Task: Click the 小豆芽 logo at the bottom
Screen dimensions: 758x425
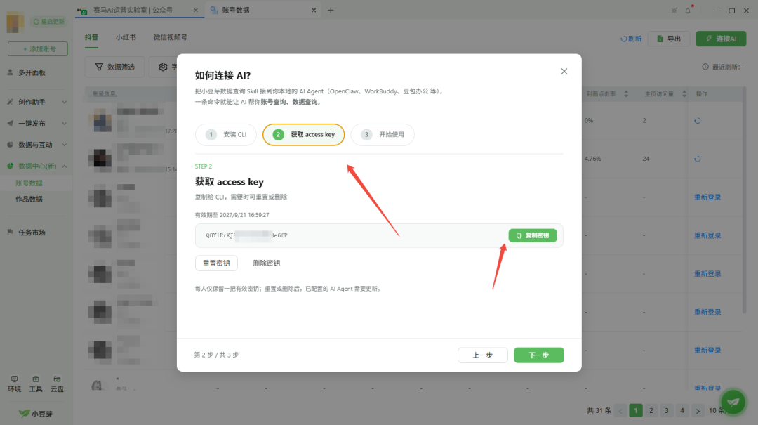Action: [36, 414]
